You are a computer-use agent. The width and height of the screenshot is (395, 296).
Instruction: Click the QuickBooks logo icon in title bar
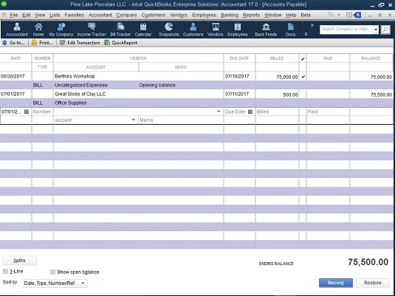click(4, 4)
